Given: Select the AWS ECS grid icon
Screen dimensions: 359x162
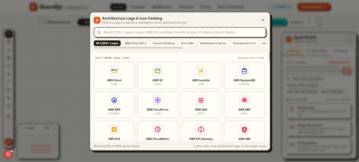Looking at the screenshot, I should 114,131.
